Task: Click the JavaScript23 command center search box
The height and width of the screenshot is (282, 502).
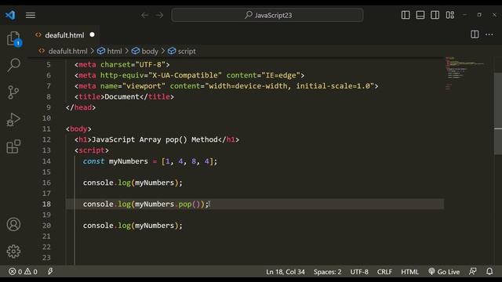Action: 267,15
